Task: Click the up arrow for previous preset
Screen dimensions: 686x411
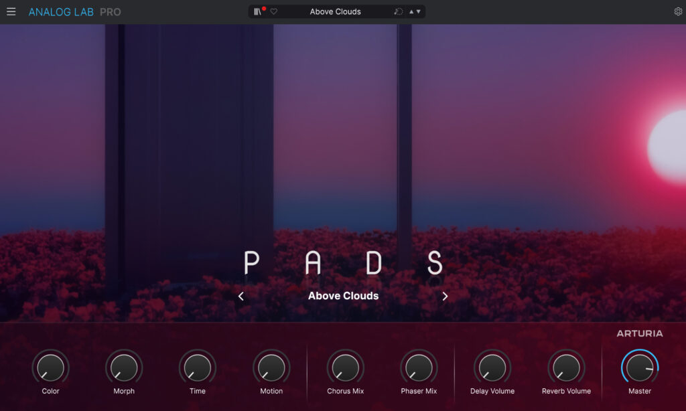Action: point(411,11)
